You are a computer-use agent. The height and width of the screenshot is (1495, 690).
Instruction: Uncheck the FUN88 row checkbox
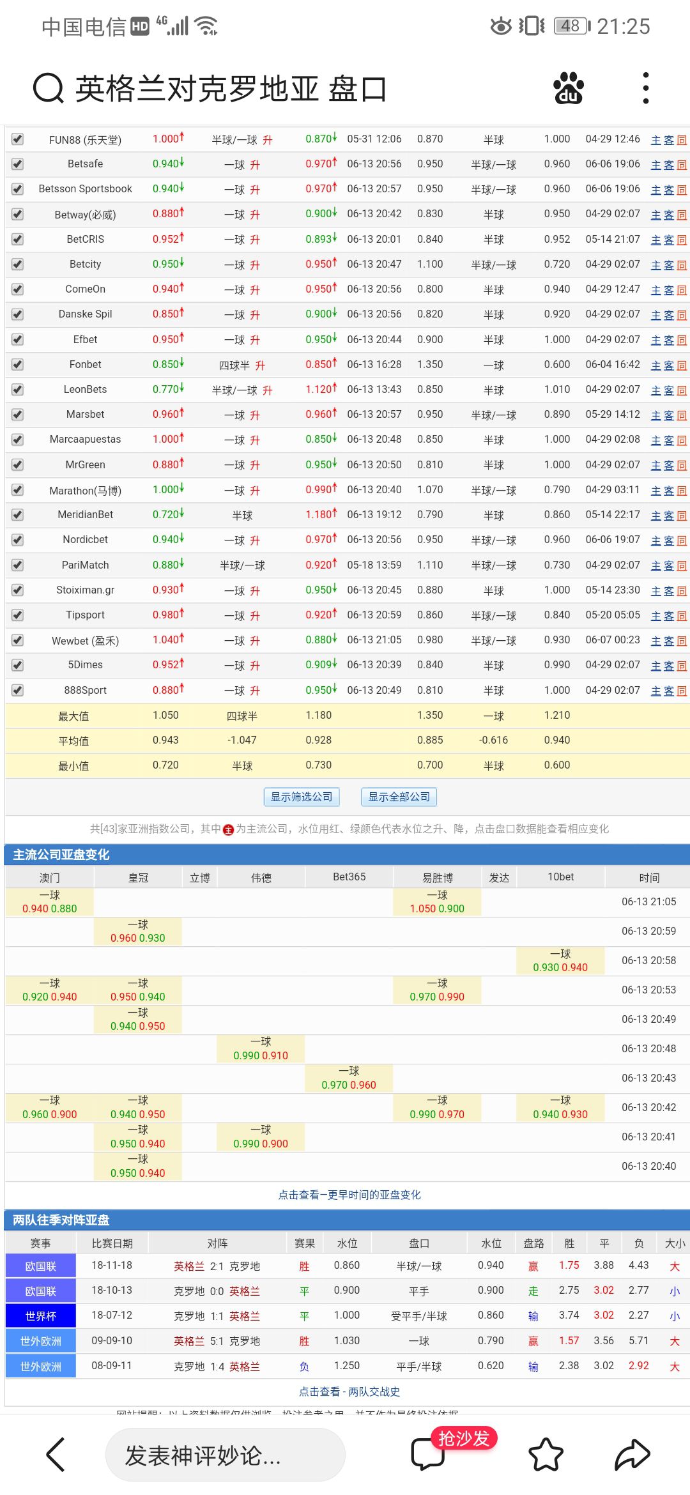coord(17,139)
